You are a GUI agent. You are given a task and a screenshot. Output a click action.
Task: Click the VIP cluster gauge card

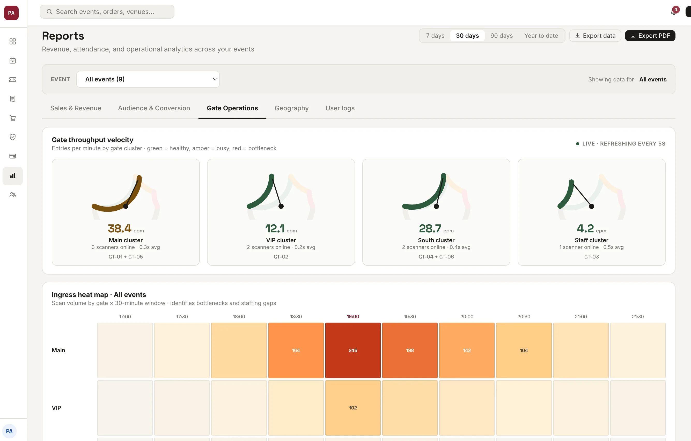pyautogui.click(x=281, y=212)
